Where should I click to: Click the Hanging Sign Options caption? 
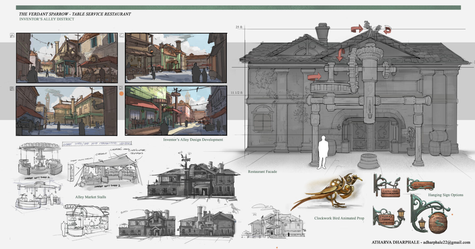pyautogui.click(x=445, y=195)
